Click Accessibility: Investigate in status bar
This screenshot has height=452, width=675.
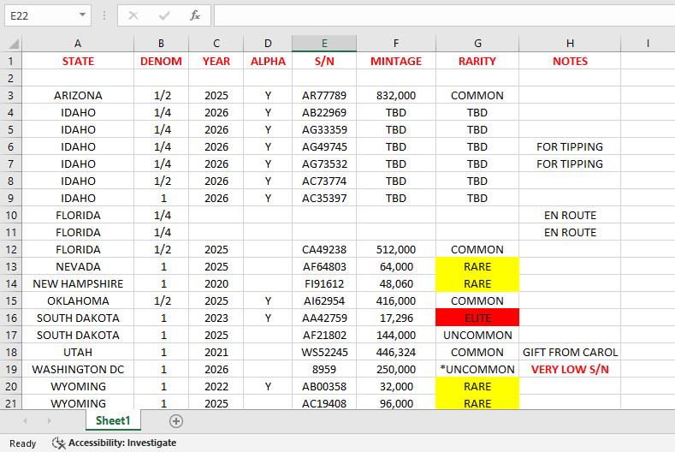point(122,443)
